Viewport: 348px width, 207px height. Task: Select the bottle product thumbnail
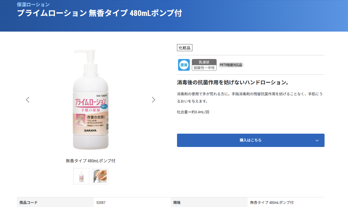(81, 176)
